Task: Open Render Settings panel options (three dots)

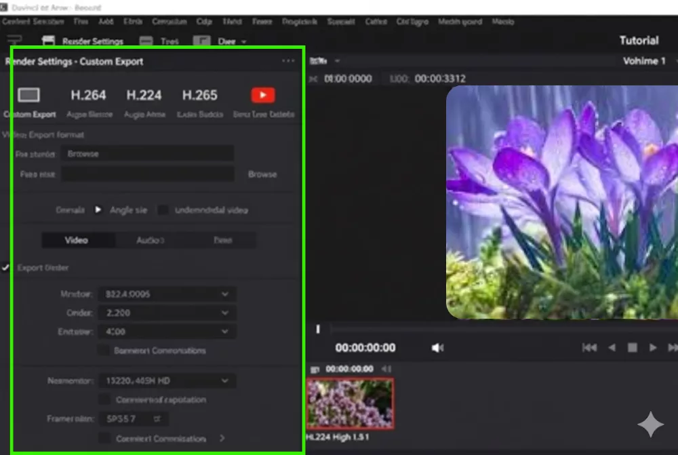Action: (x=288, y=61)
